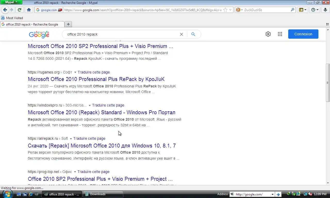Switch to Downloads window in taskbar

click(x=103, y=194)
